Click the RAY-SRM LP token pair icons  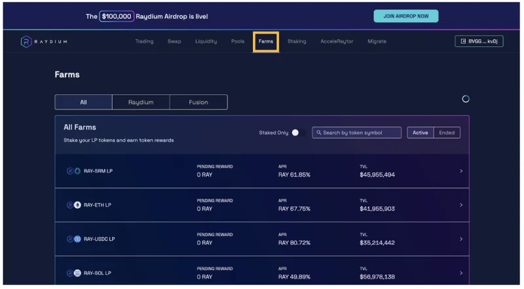73,171
